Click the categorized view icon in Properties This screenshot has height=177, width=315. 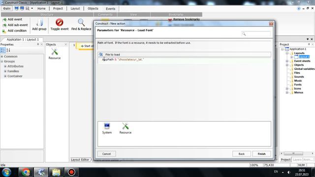(2, 50)
